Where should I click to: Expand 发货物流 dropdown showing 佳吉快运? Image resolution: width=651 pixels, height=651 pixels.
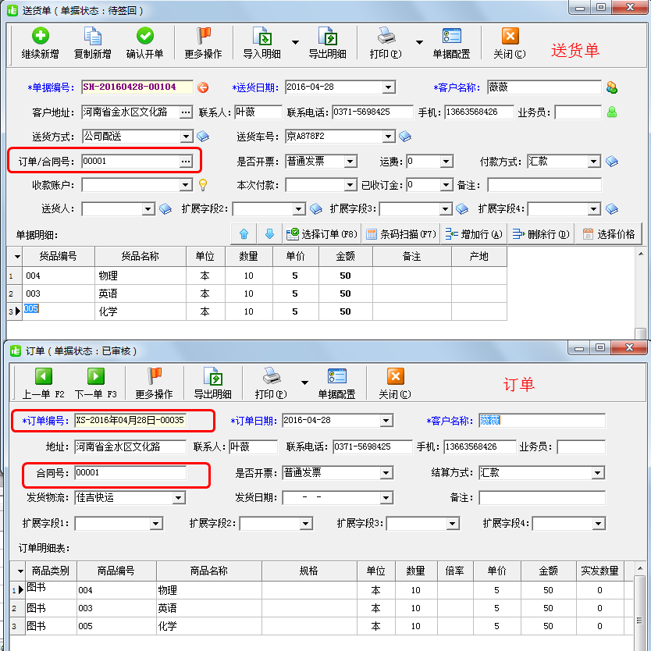179,497
